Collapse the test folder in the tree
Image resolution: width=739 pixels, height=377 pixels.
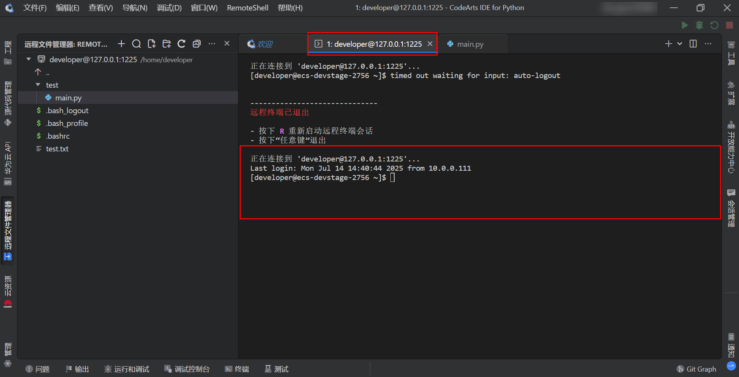(37, 85)
